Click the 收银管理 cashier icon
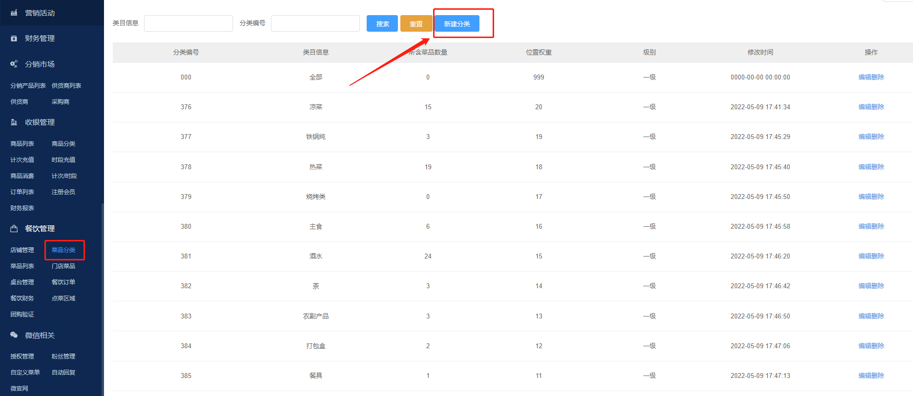This screenshot has height=396, width=913. [x=14, y=122]
